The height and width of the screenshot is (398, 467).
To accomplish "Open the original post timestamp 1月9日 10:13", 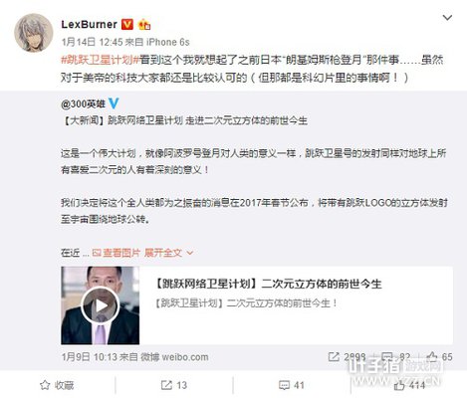I will coord(90,357).
